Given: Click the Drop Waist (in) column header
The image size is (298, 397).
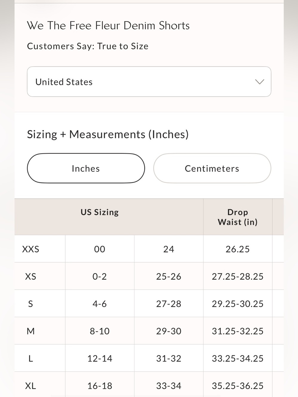Looking at the screenshot, I should click(238, 217).
